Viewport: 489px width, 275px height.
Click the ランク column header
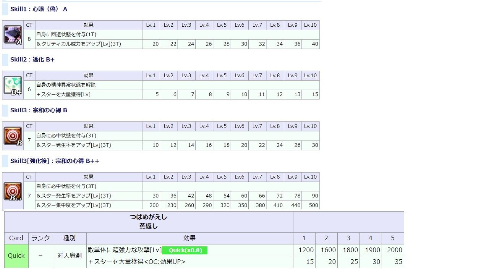click(x=40, y=238)
